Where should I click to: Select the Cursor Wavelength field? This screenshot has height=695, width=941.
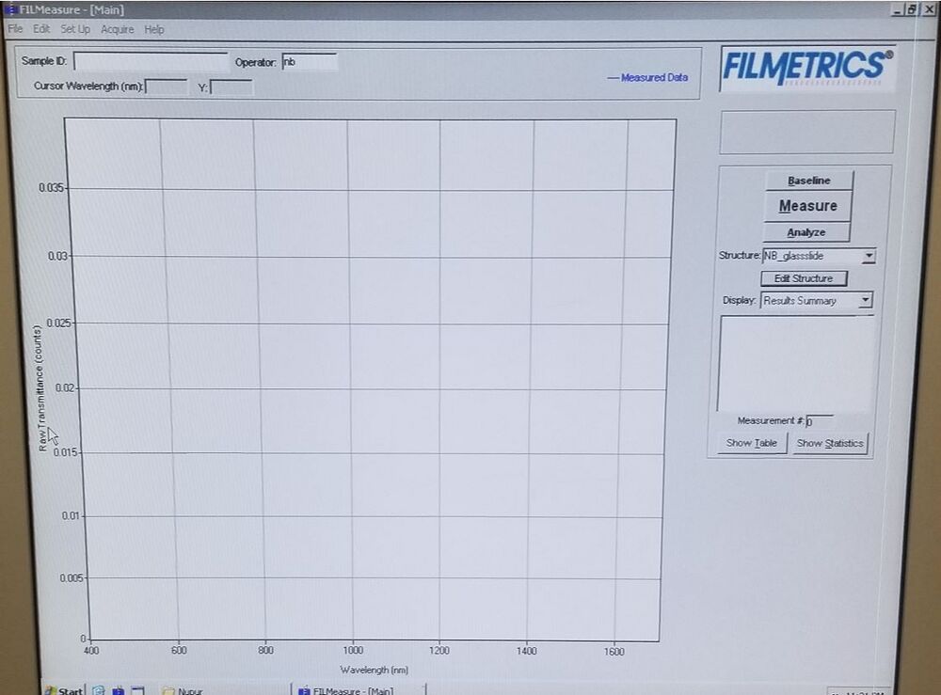[x=167, y=87]
